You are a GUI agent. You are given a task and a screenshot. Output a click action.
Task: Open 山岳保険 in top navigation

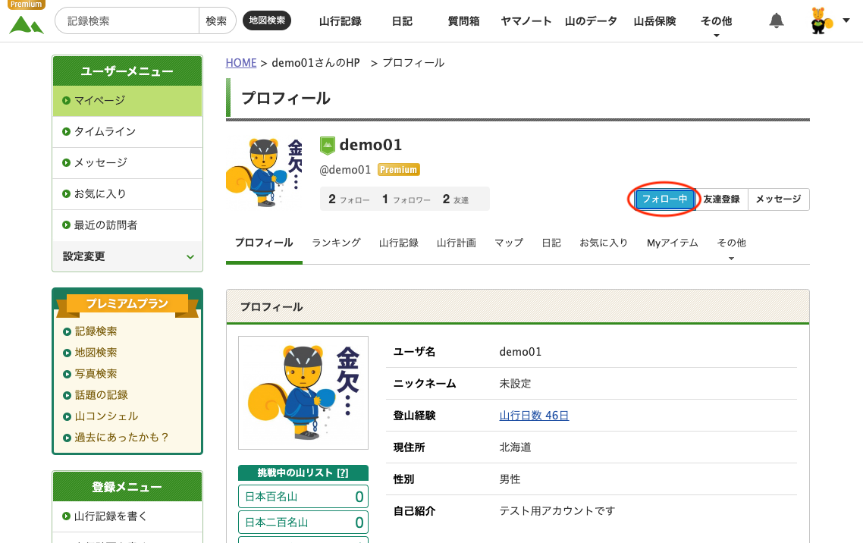(x=654, y=21)
